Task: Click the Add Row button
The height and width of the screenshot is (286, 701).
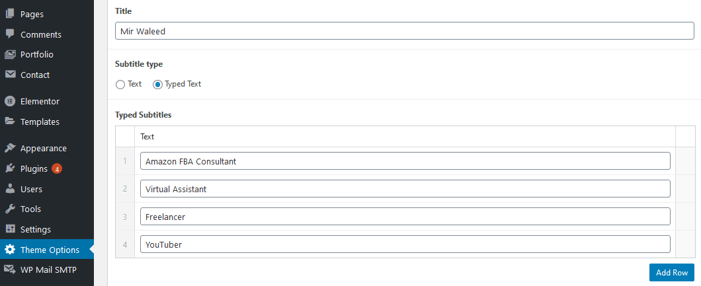Action: [671, 273]
